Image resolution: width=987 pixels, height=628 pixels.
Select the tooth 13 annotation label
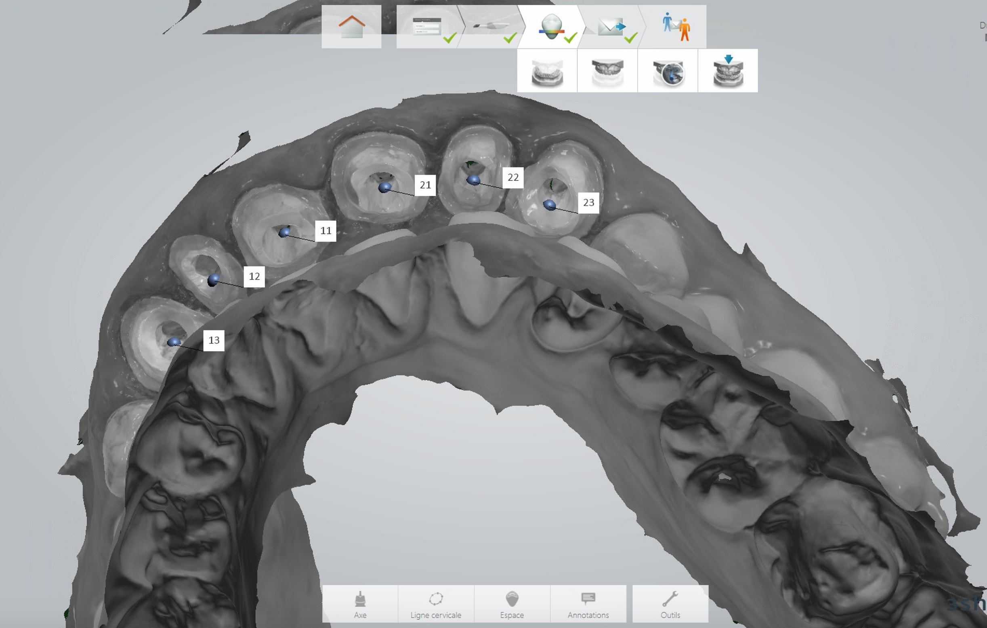click(x=214, y=340)
